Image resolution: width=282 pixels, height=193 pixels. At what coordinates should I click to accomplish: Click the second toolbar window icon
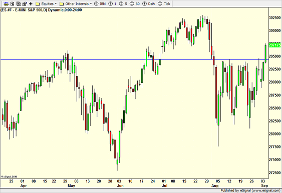(12, 3)
